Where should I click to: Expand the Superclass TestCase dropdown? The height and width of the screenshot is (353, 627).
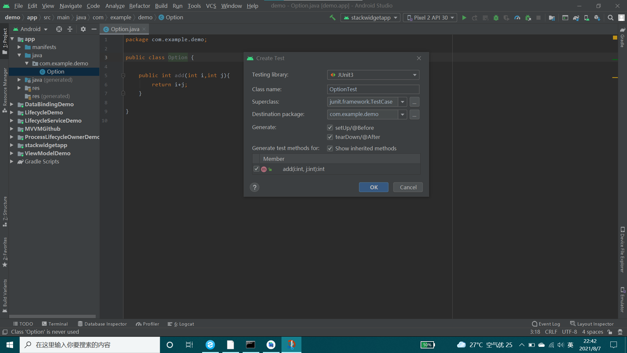tap(402, 102)
